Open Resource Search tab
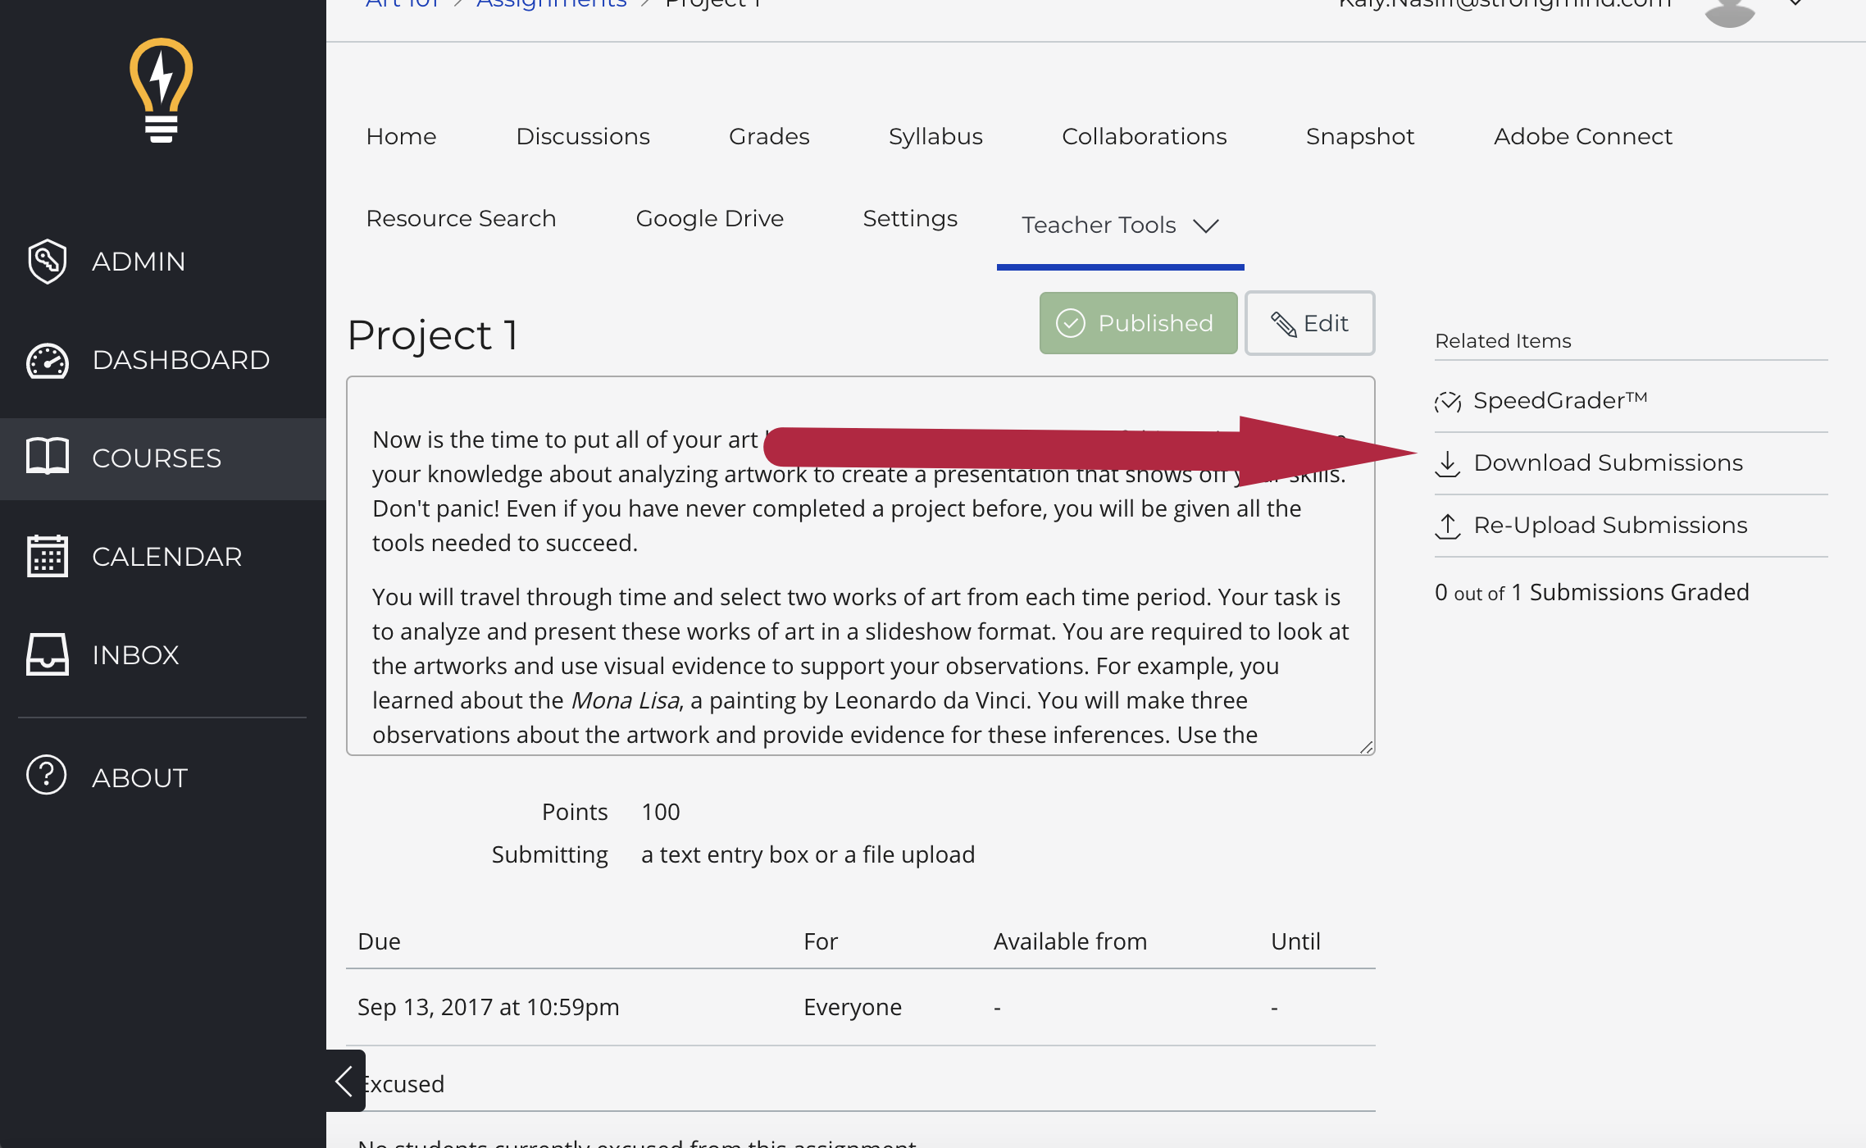Viewport: 1866px width, 1148px height. [461, 218]
